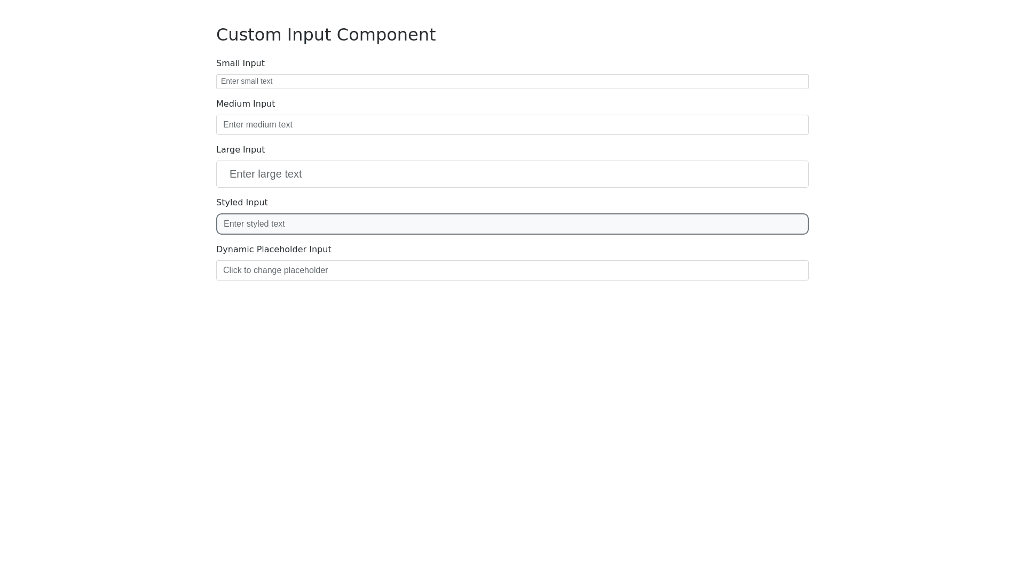Select the Styled Input text box
The width and height of the screenshot is (1025, 576).
512,224
